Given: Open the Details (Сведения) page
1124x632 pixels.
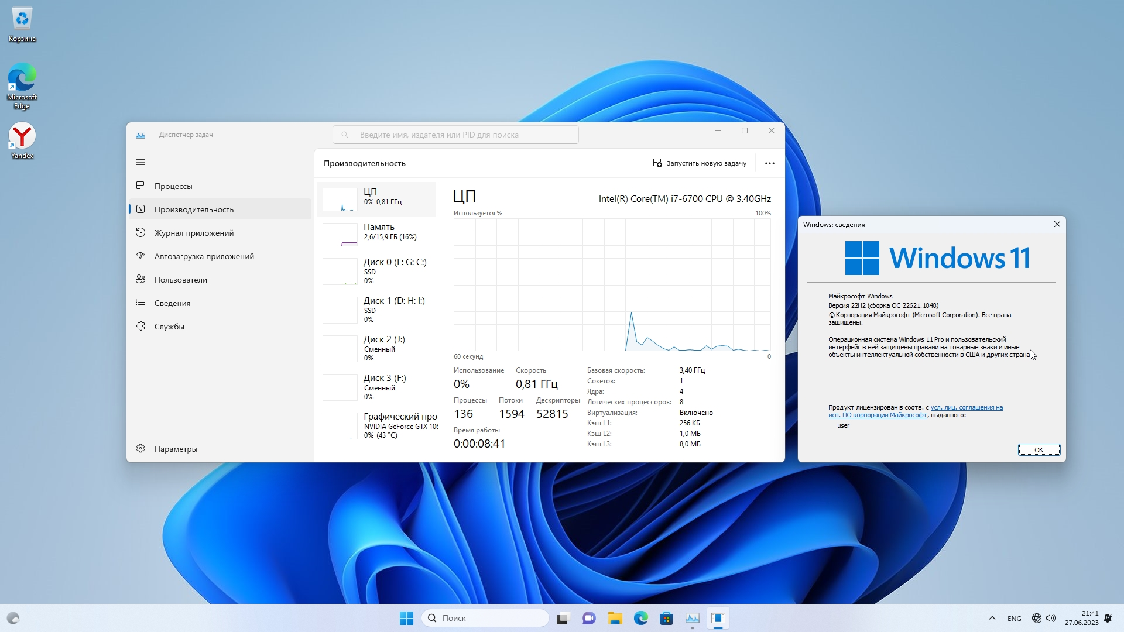Looking at the screenshot, I should pyautogui.click(x=172, y=303).
